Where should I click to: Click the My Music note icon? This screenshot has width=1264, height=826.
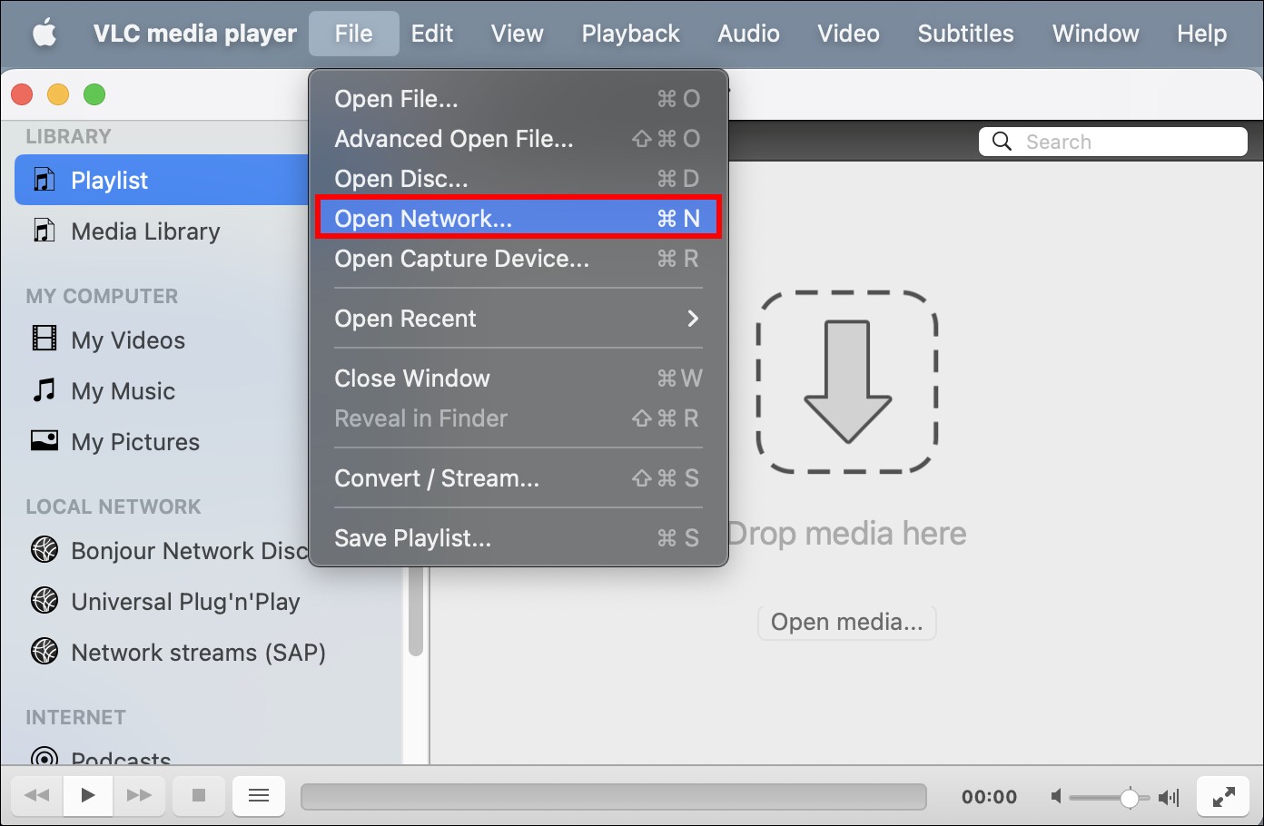[x=44, y=389]
